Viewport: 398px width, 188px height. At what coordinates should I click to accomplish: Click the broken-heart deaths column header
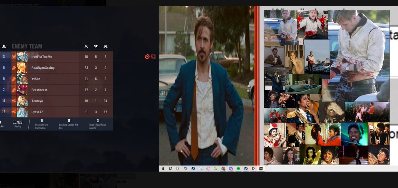[x=96, y=46]
